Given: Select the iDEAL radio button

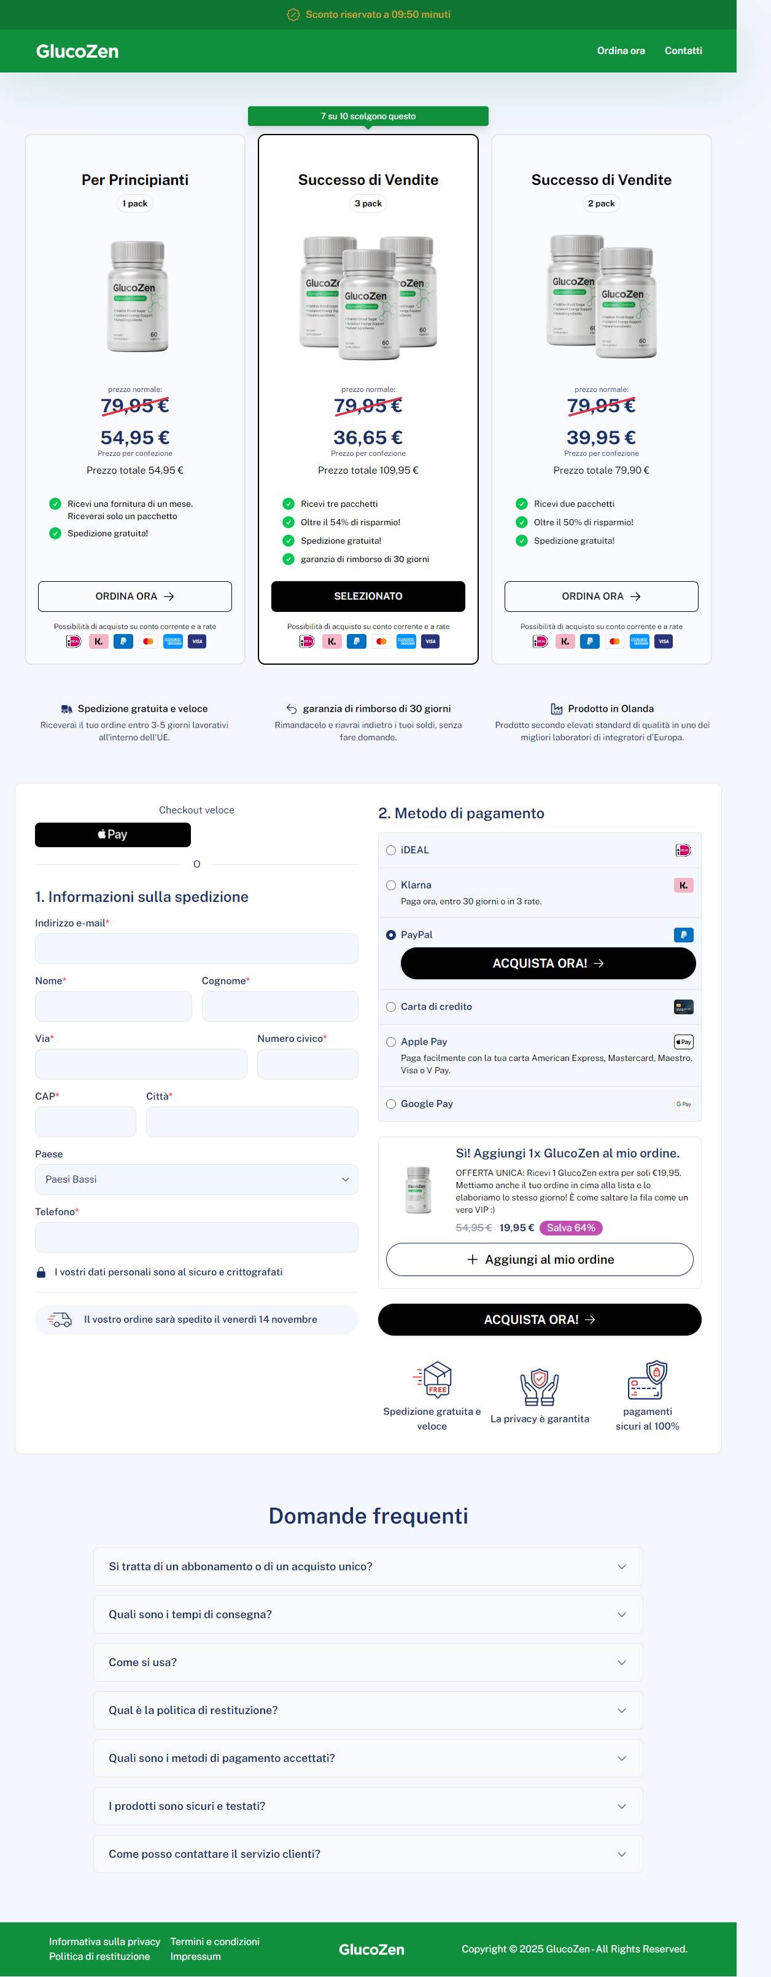Looking at the screenshot, I should point(391,850).
